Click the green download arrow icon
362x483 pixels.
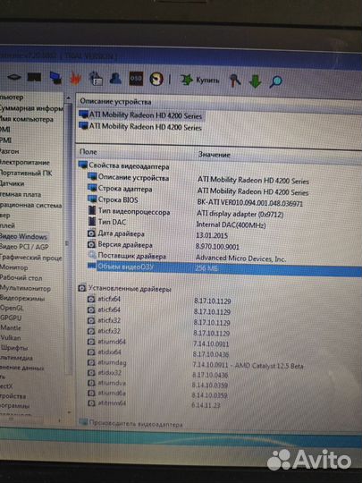point(255,81)
